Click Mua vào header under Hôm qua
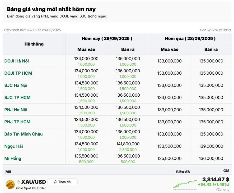The height and width of the screenshot is (193, 234). tap(170, 49)
